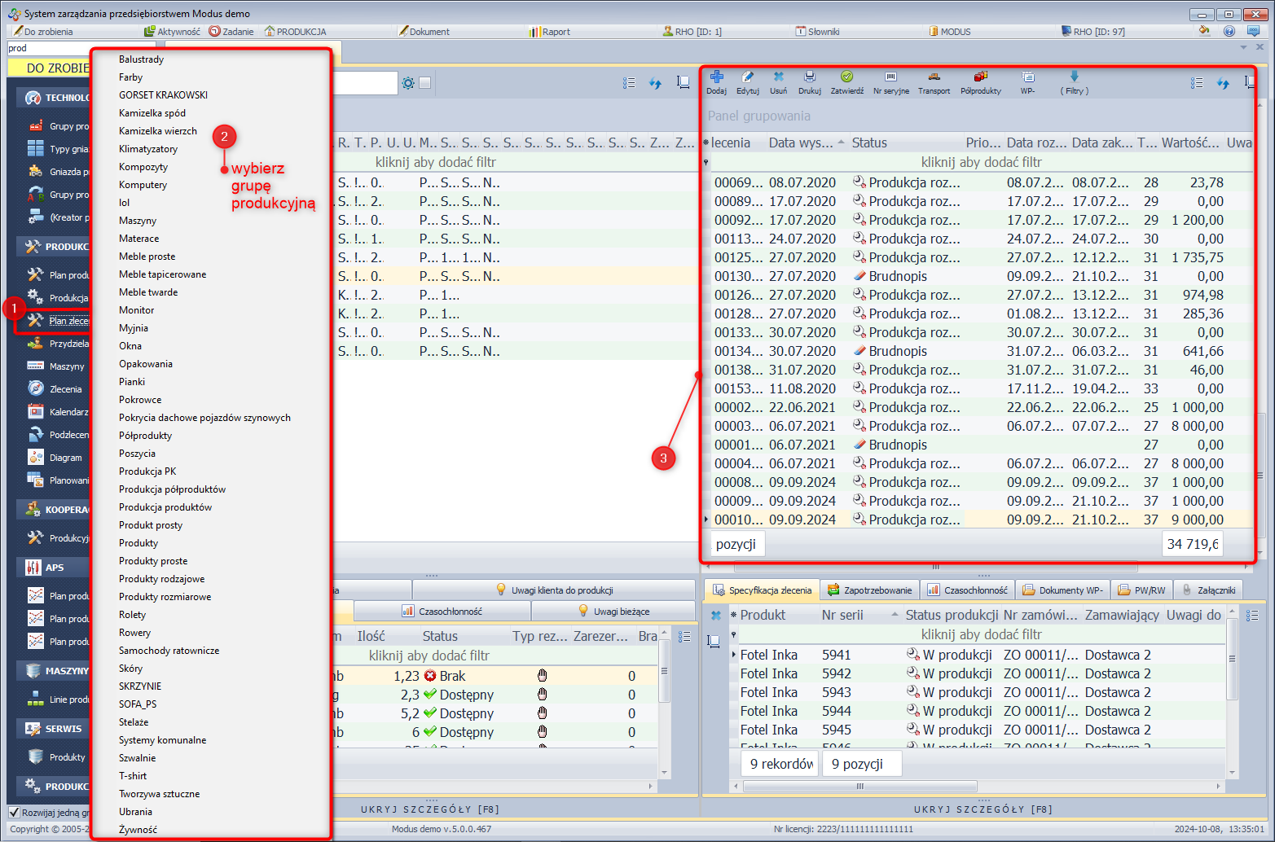This screenshot has height=842, width=1275.
Task: Open Półprodukty red boxes icon
Action: coord(980,77)
